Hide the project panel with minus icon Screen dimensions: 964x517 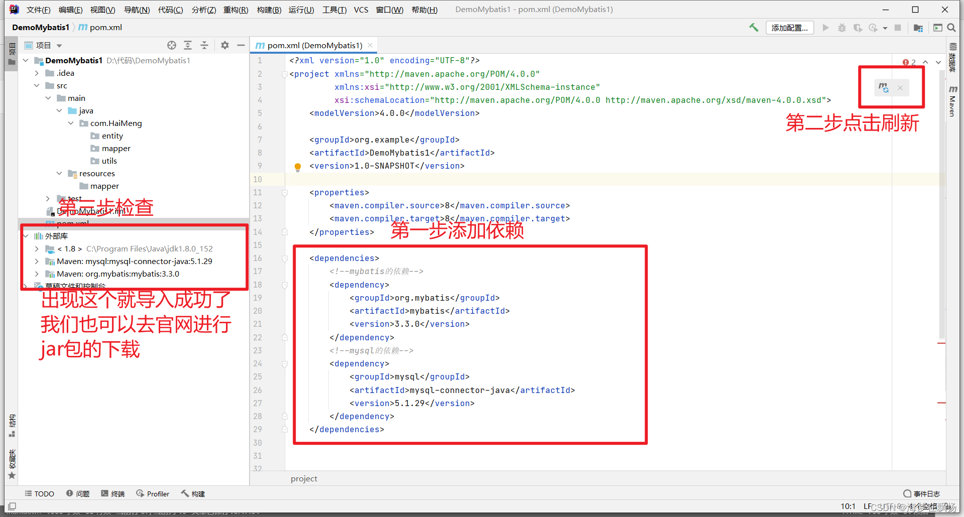tap(241, 45)
